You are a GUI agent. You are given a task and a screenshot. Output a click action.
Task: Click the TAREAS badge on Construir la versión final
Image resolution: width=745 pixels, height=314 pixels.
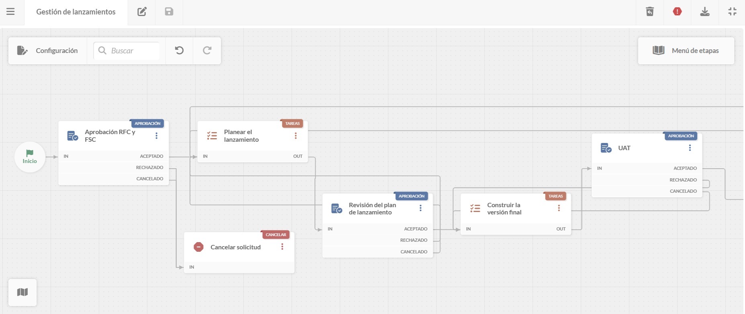tap(556, 196)
